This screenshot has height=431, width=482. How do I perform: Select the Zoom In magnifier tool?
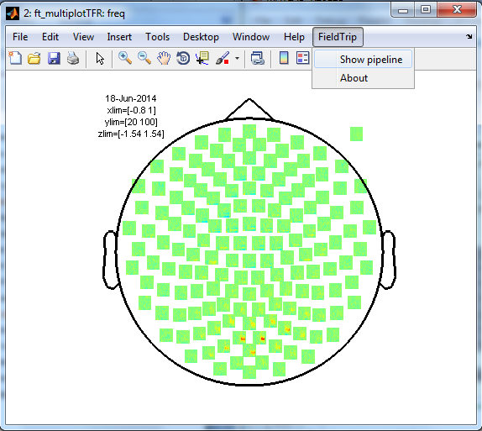(x=125, y=58)
